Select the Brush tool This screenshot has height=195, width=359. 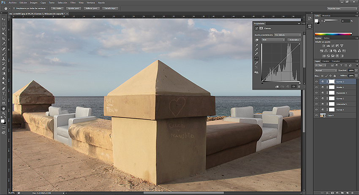click(x=4, y=53)
